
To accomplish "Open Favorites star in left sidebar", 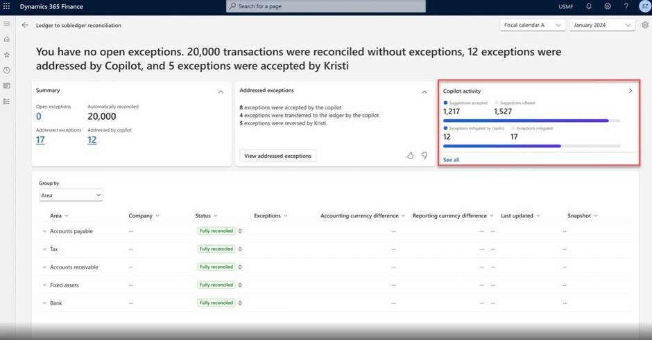I will (7, 55).
